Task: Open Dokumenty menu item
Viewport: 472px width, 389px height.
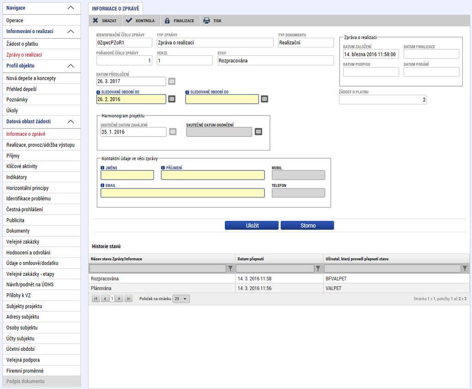Action: pyautogui.click(x=41, y=231)
